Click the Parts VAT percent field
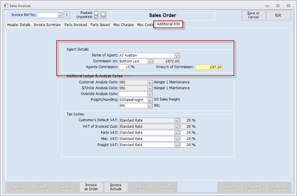297x196 pixels. pyautogui.click(x=186, y=133)
